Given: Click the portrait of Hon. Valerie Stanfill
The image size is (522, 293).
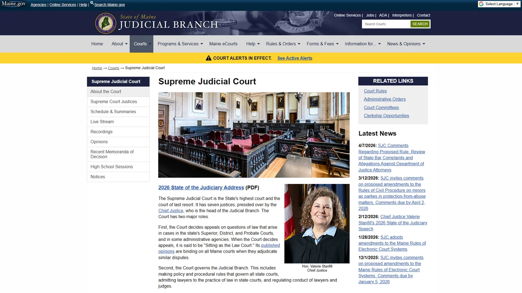Looking at the screenshot, I should pos(317,224).
